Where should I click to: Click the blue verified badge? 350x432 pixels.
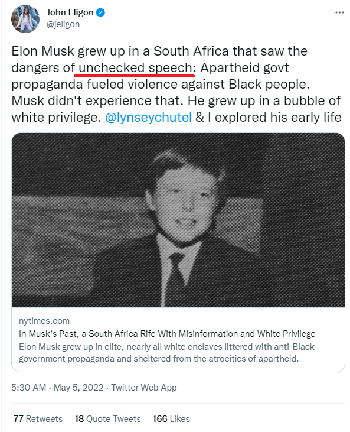coord(100,12)
